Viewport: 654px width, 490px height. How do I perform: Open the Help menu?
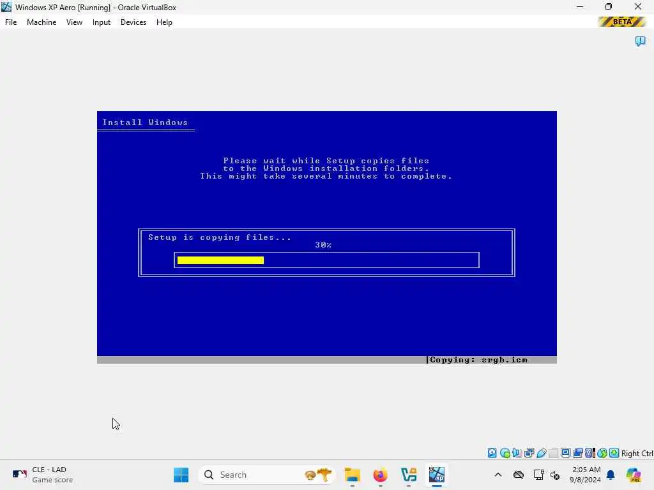(164, 22)
